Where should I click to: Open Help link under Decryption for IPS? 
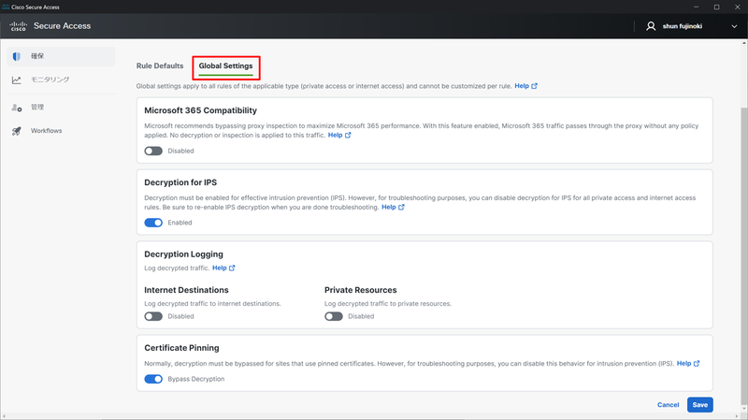coord(388,207)
